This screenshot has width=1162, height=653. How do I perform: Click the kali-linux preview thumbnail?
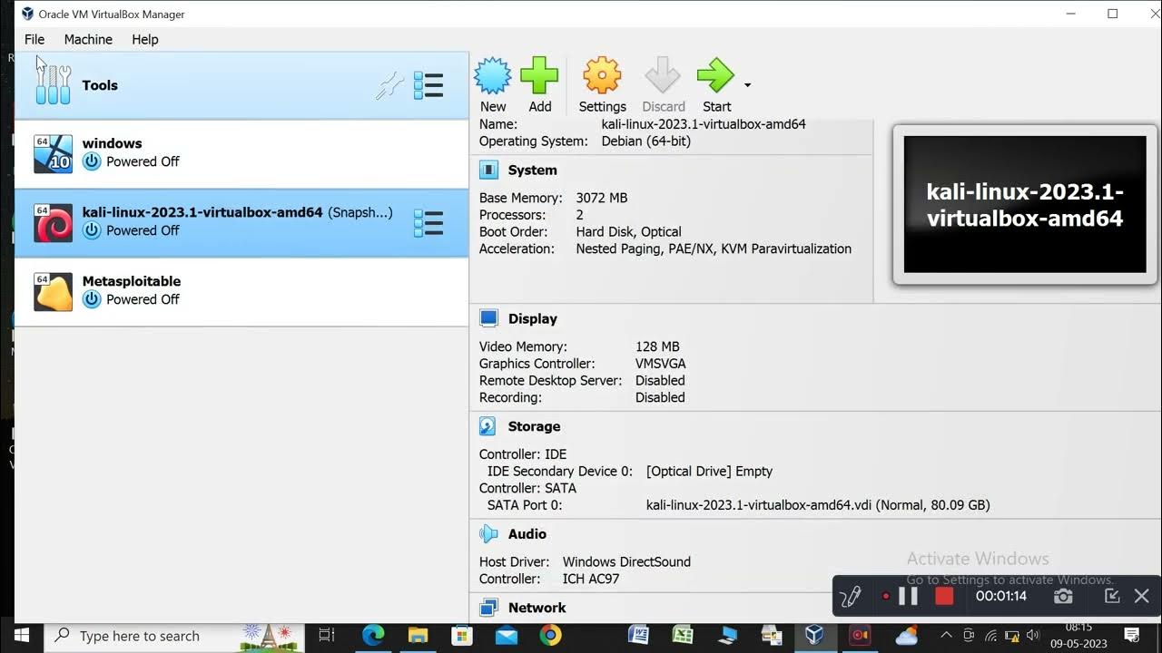click(x=1025, y=204)
